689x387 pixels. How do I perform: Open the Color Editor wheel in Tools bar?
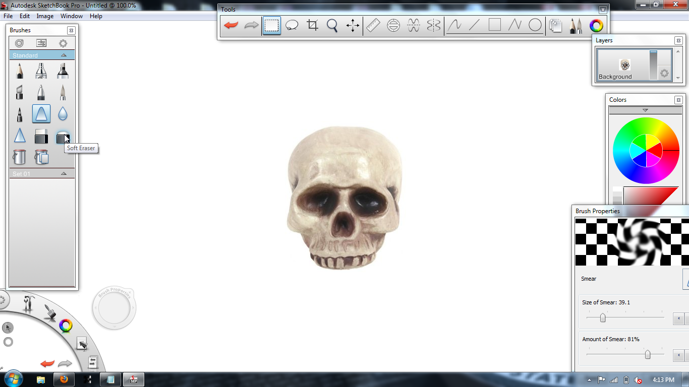pyautogui.click(x=596, y=26)
